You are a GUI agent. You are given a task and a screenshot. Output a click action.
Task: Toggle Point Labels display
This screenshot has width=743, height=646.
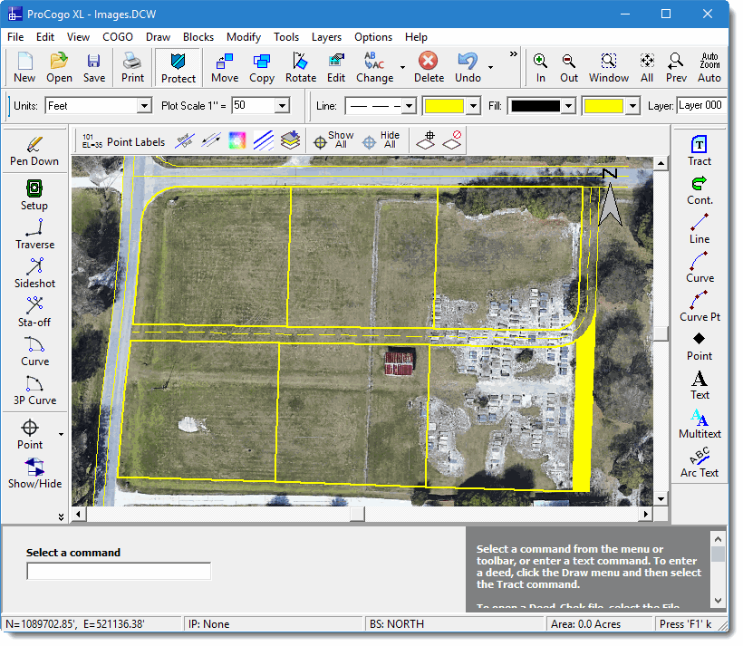(123, 141)
